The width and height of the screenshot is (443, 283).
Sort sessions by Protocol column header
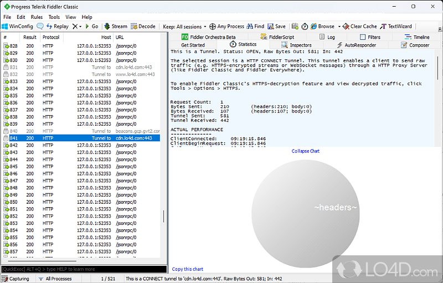click(x=51, y=37)
